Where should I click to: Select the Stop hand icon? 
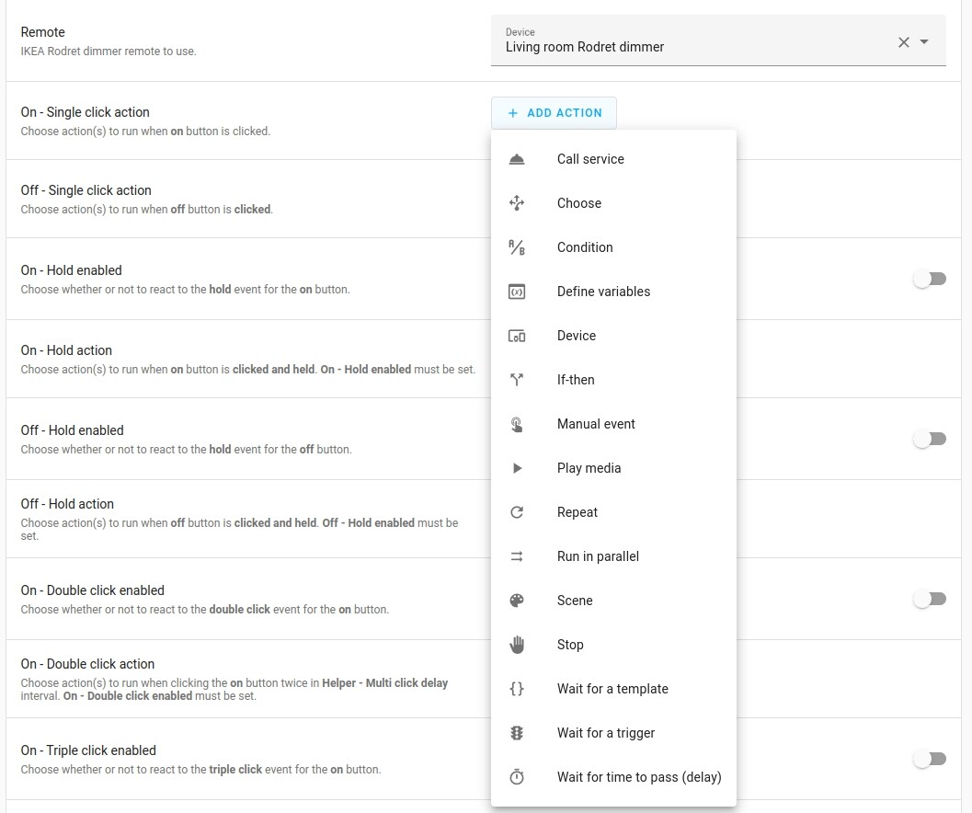pyautogui.click(x=517, y=644)
